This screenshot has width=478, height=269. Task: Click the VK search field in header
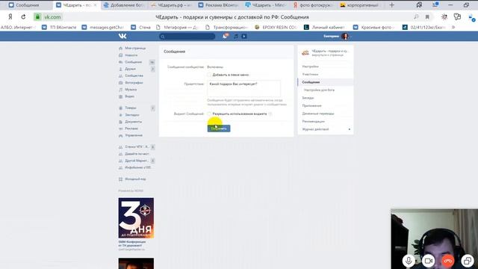pyautogui.click(x=187, y=37)
